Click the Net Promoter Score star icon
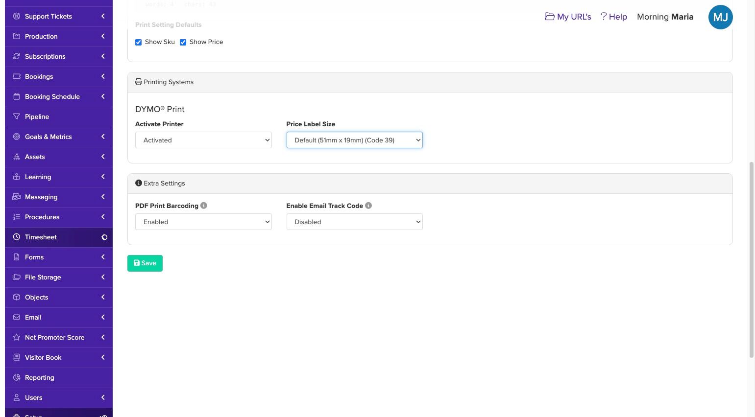Screen dimensions: 755x417 point(16,337)
